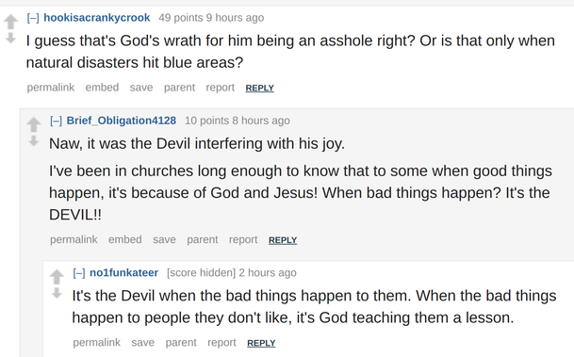The height and width of the screenshot is (357, 574).
Task: Downvote hookisacrankycrook's comment
Action: [x=10, y=38]
